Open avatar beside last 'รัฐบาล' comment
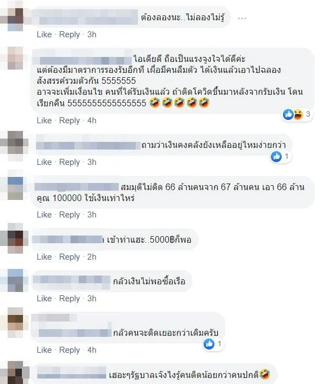Viewport: 331px width, 384px height. coord(15,374)
